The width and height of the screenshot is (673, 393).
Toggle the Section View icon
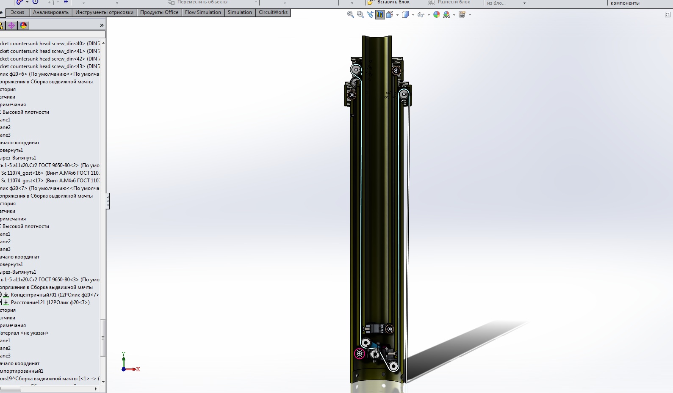380,14
